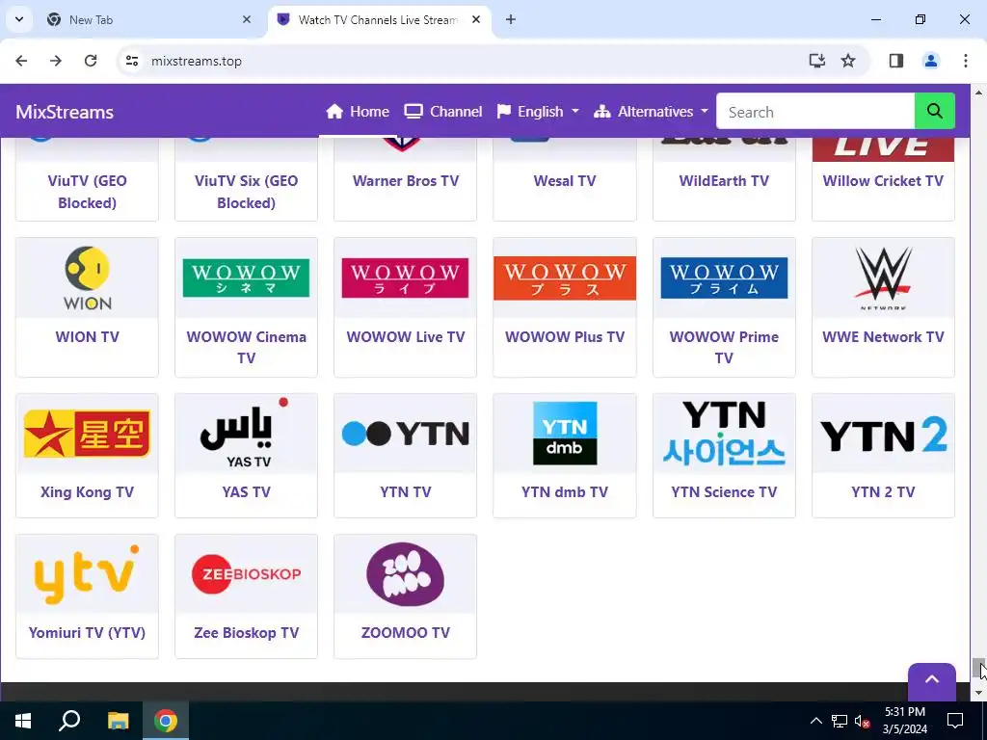987x740 pixels.
Task: Open the Xing Kong TV text link
Action: click(87, 492)
